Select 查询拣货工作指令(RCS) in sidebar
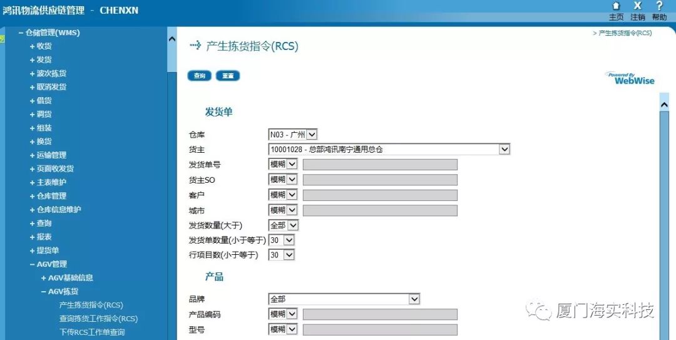The image size is (676, 340). coord(98,319)
